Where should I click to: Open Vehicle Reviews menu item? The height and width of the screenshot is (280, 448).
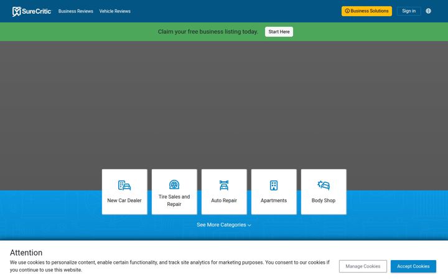coord(115,11)
